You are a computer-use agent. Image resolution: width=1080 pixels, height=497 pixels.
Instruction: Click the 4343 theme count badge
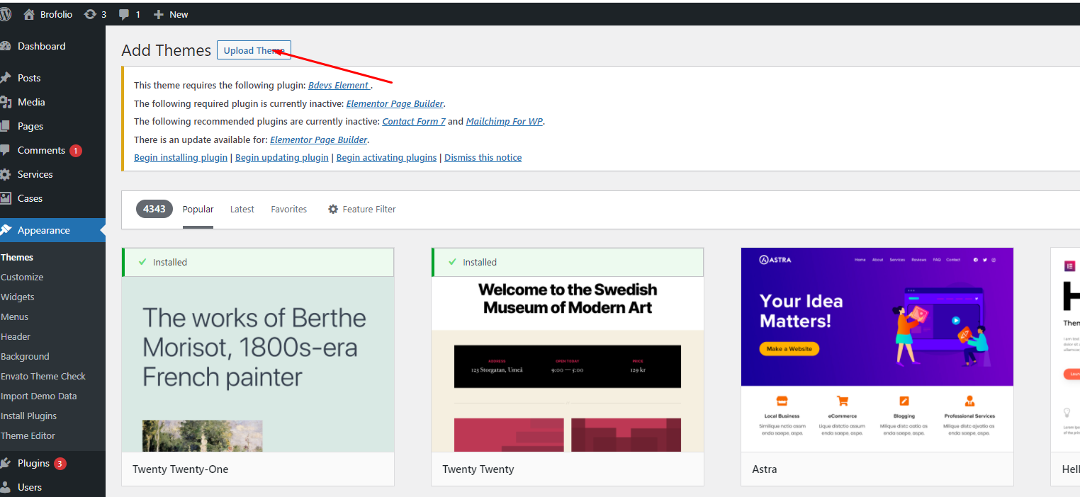154,209
